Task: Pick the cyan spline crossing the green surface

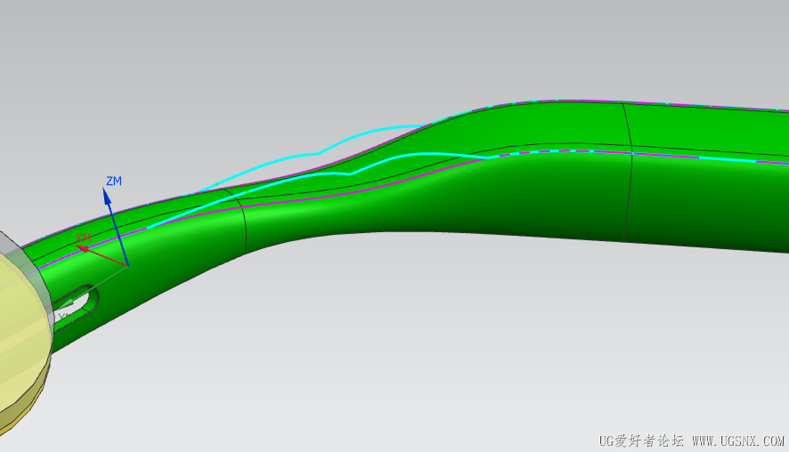Action: click(349, 173)
